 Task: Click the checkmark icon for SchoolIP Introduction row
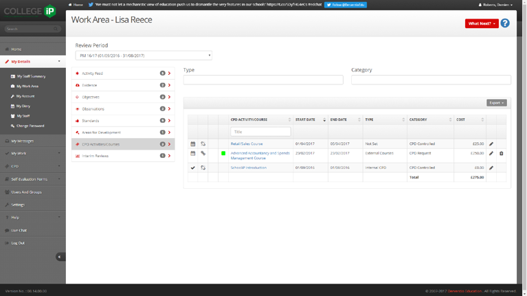[192, 168]
